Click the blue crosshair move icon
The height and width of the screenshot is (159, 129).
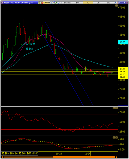(59, 3)
